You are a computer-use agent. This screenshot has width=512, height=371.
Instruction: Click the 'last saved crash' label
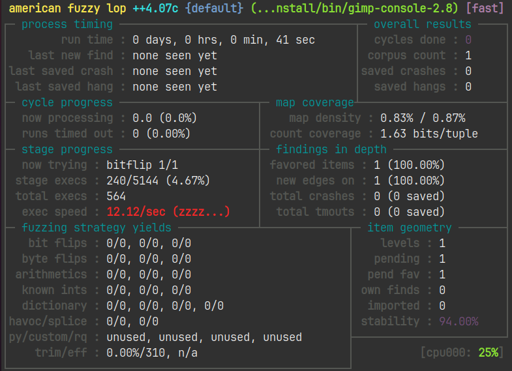coord(61,71)
